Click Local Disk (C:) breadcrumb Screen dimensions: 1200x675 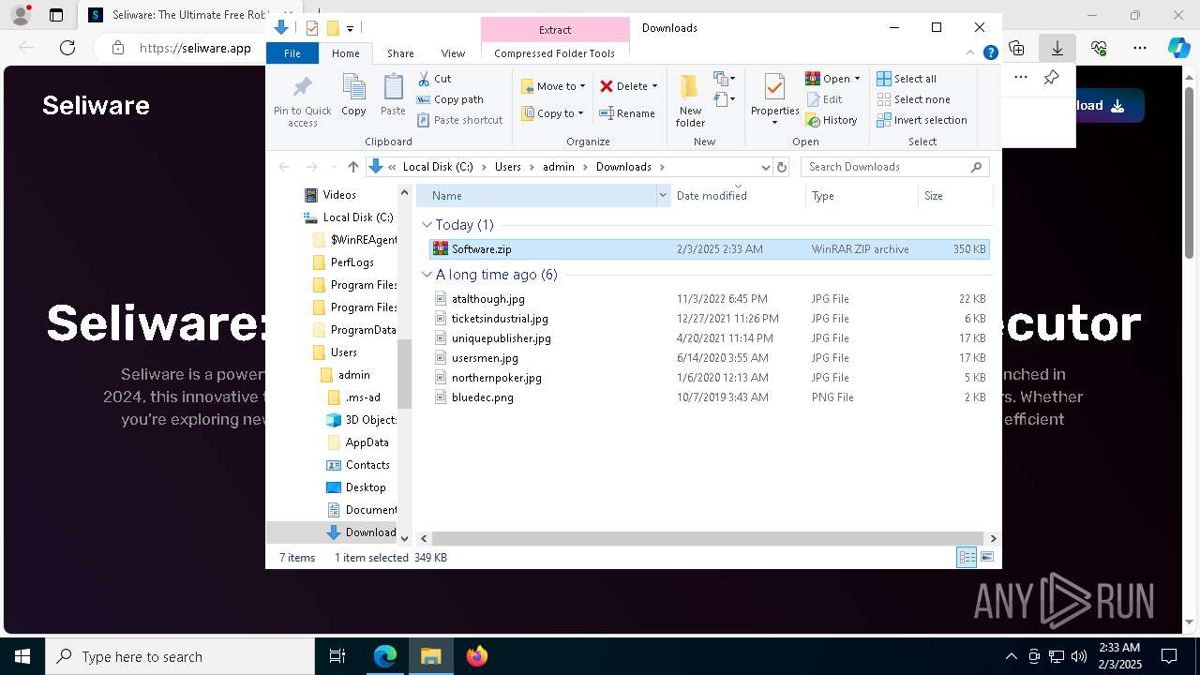tap(438, 167)
